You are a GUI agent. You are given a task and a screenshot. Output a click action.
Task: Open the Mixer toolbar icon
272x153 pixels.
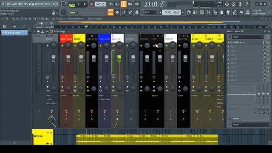pyautogui.click(x=208, y=12)
